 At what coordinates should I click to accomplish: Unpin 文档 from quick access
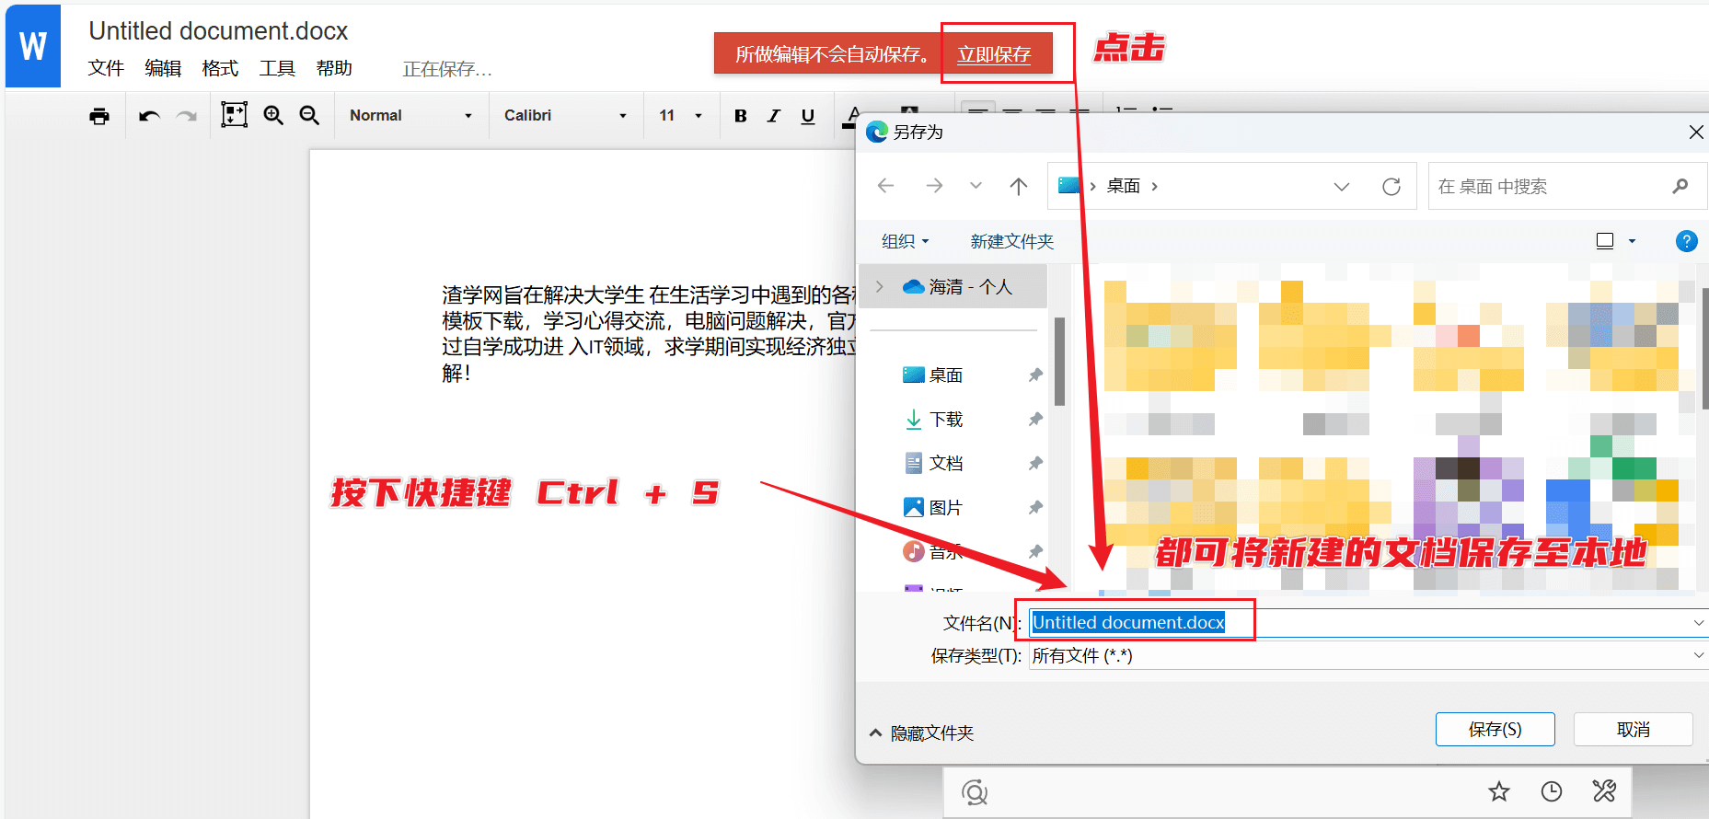1035,464
